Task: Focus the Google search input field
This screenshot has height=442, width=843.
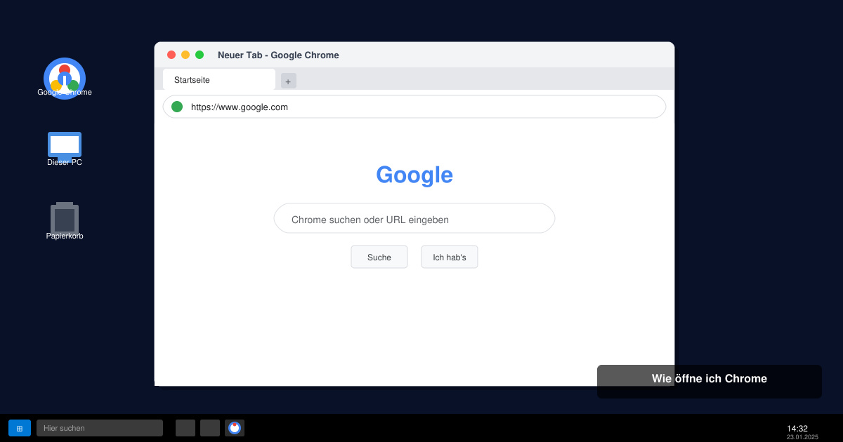Action: [x=414, y=218]
